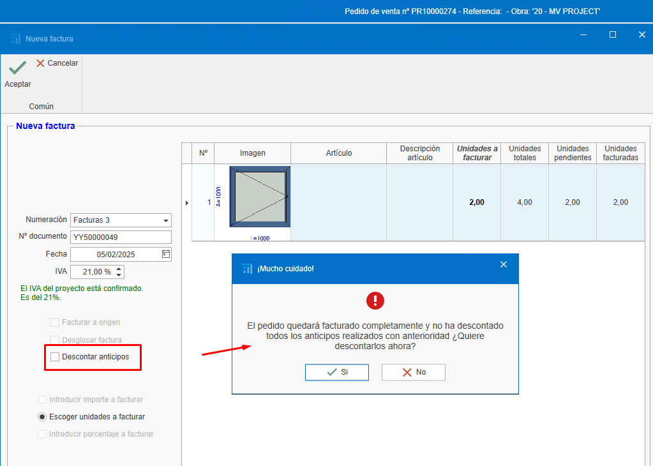
Task: Toggle the Descontar anticipos checkbox
Action: pyautogui.click(x=55, y=357)
